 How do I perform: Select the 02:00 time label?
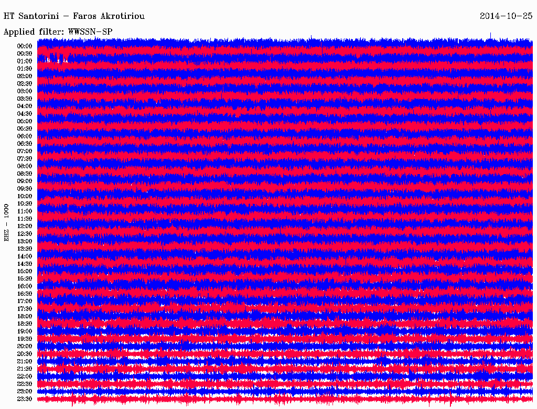click(25, 77)
